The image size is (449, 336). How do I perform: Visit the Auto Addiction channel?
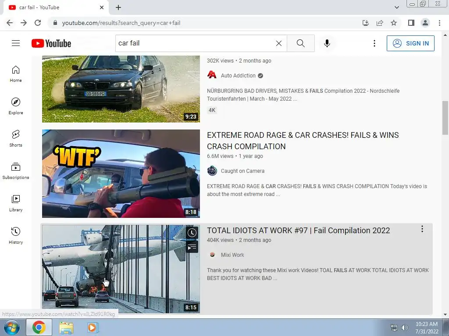(x=238, y=75)
